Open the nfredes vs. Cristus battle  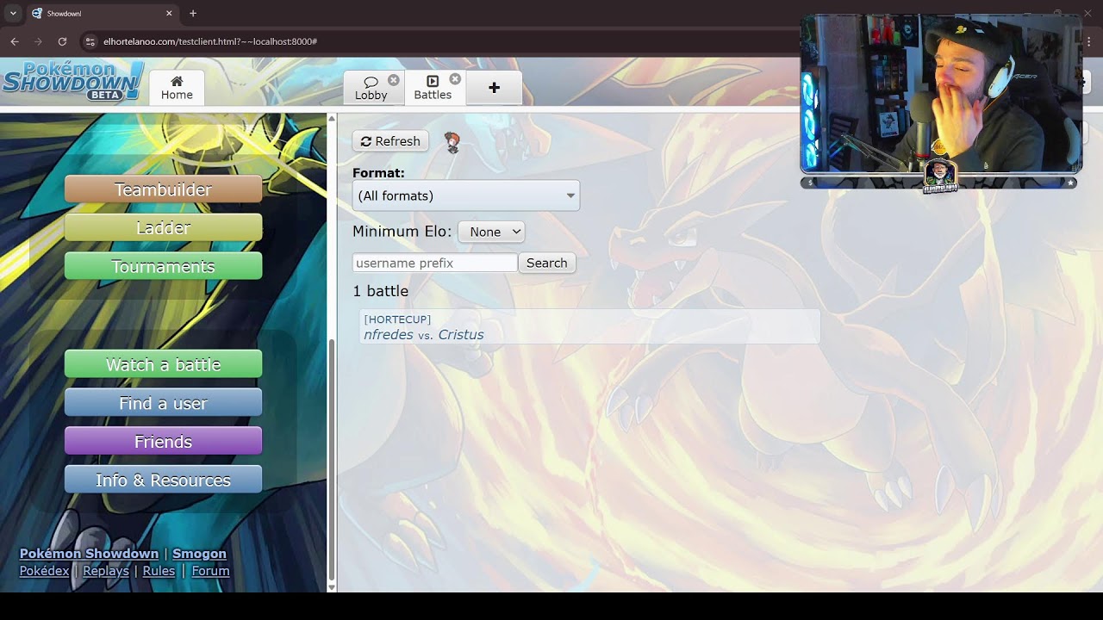(589, 327)
